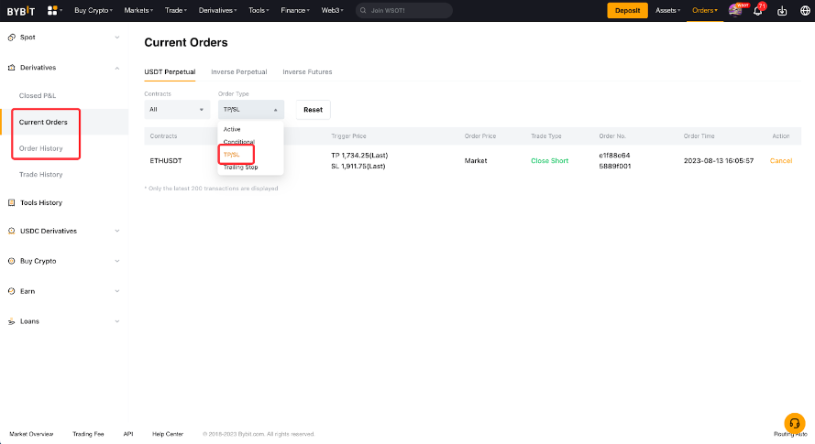Collapse the Derivatives sidebar section
This screenshot has width=815, height=444.
(x=116, y=68)
